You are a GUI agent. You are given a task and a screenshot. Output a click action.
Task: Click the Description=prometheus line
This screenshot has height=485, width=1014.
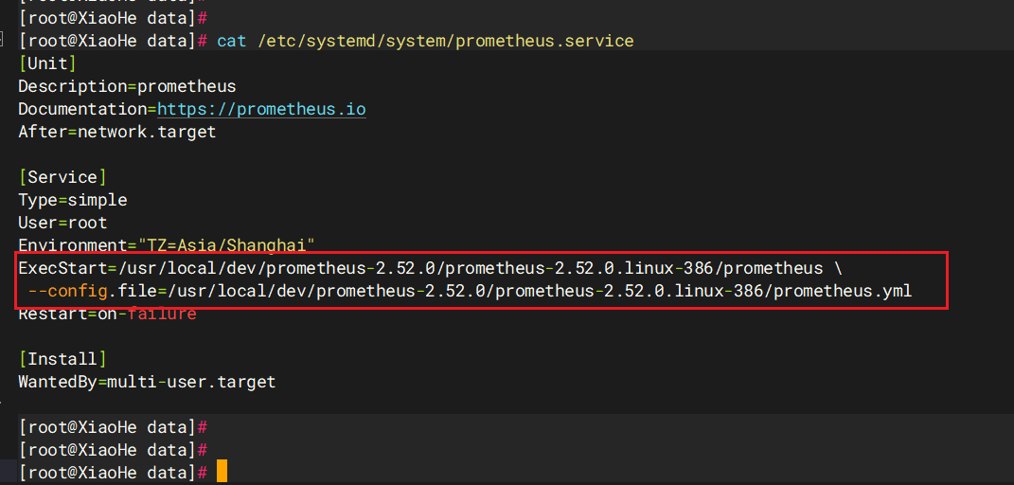128,86
